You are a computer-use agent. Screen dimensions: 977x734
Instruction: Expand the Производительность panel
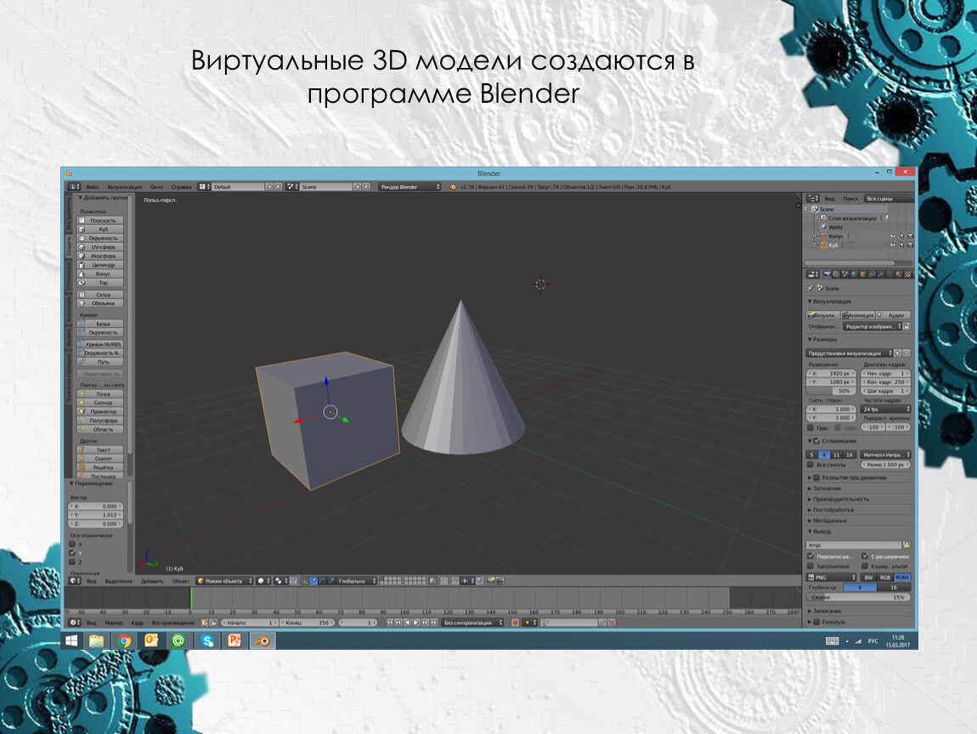click(839, 499)
